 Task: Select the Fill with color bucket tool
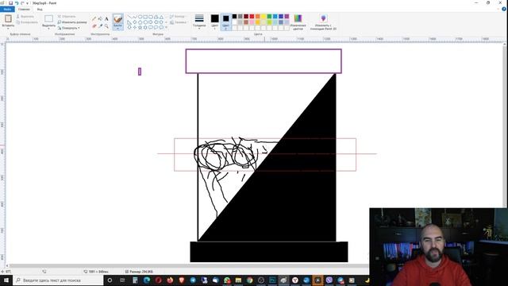pos(101,19)
